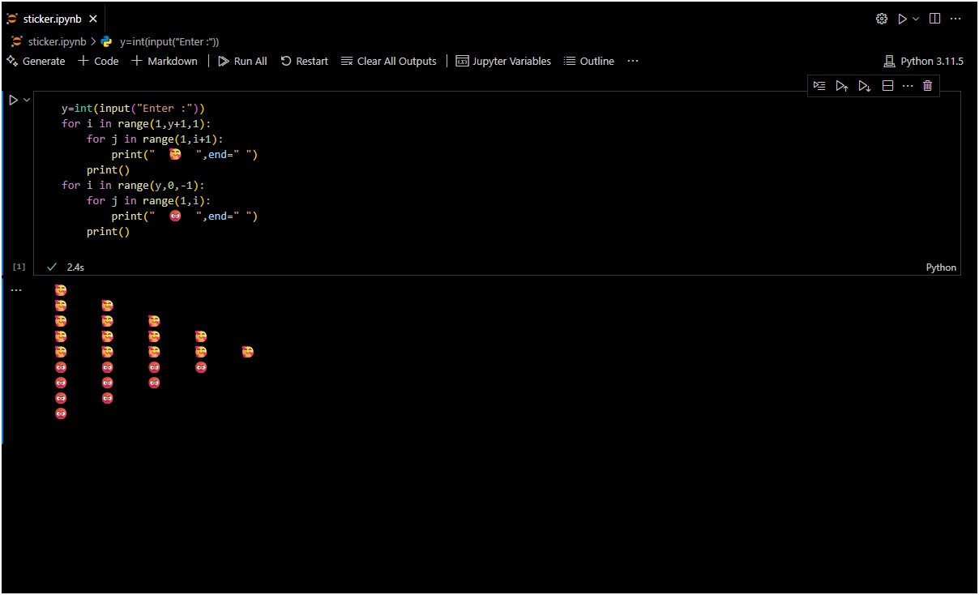Click Clear All Outputs button
Screen dimensions: 979x595
click(389, 61)
